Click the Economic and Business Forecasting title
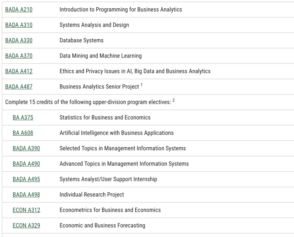The width and height of the screenshot is (294, 237). pyautogui.click(x=102, y=226)
